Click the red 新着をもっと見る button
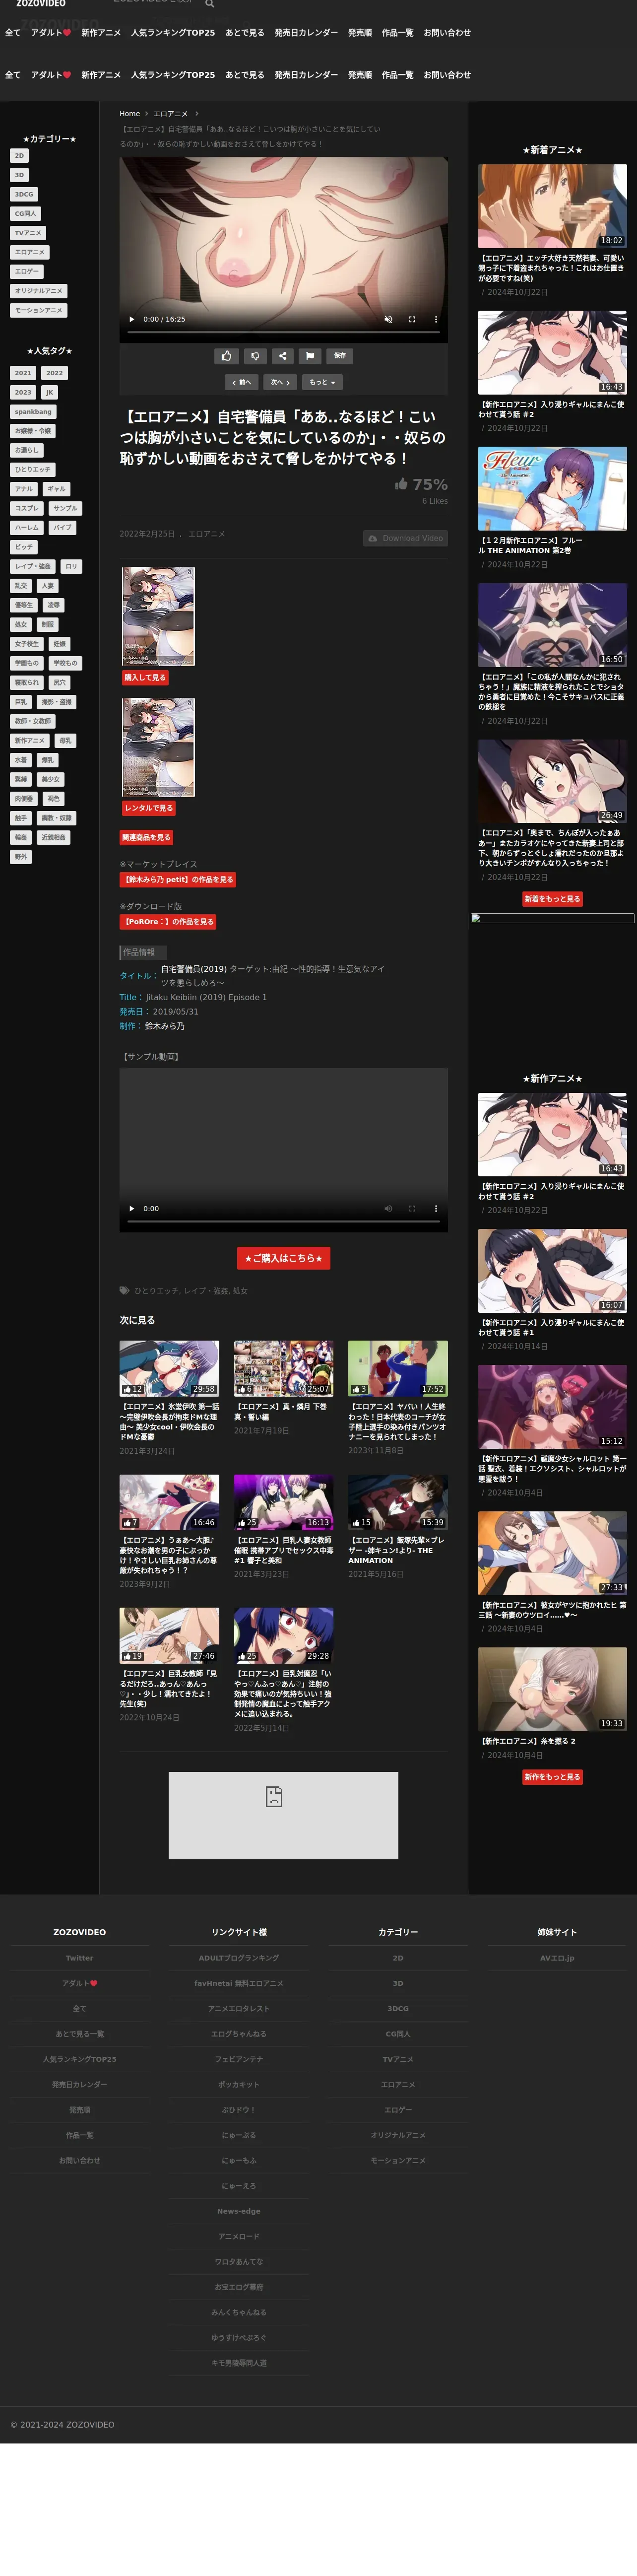The width and height of the screenshot is (637, 2576). click(x=552, y=899)
